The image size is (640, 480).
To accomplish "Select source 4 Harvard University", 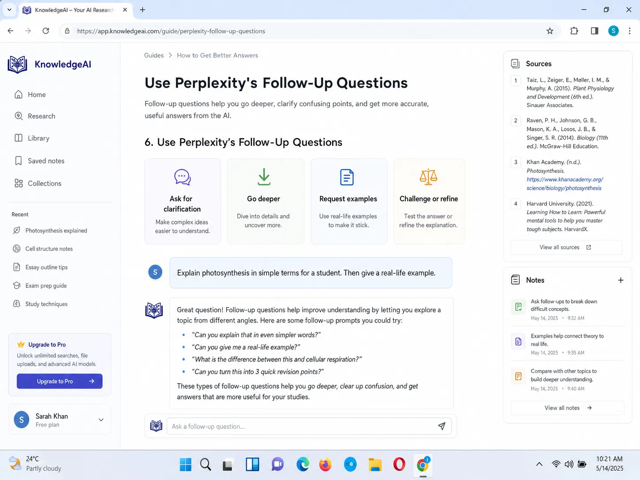I will tap(566, 217).
